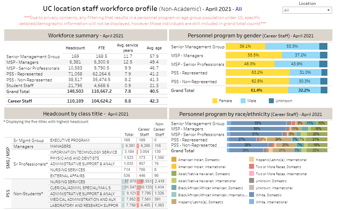Select Two or More Races, Domestic swatch
The width and height of the screenshot is (338, 210).
click(x=251, y=167)
